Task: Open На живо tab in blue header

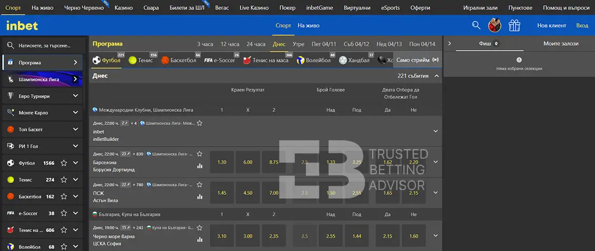Action: tap(309, 26)
